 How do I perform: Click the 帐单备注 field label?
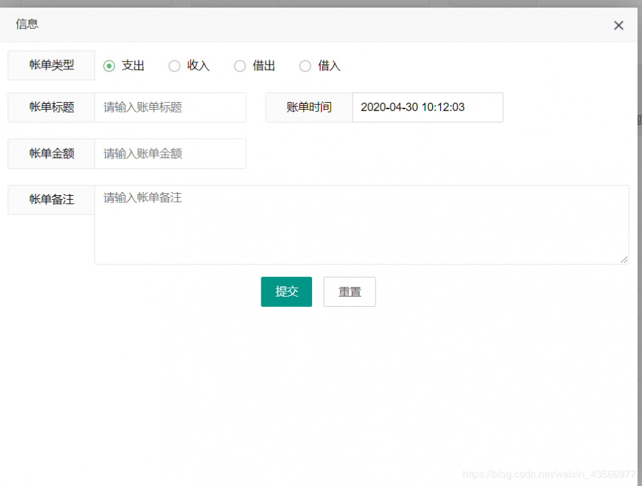[51, 200]
